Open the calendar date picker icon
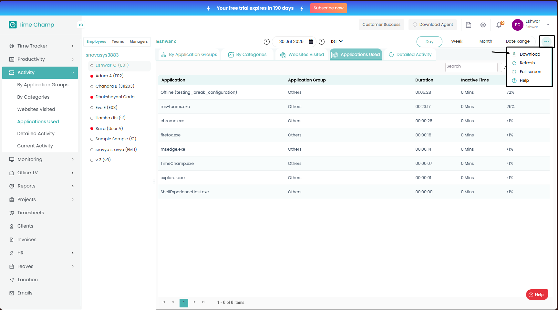 tap(311, 41)
